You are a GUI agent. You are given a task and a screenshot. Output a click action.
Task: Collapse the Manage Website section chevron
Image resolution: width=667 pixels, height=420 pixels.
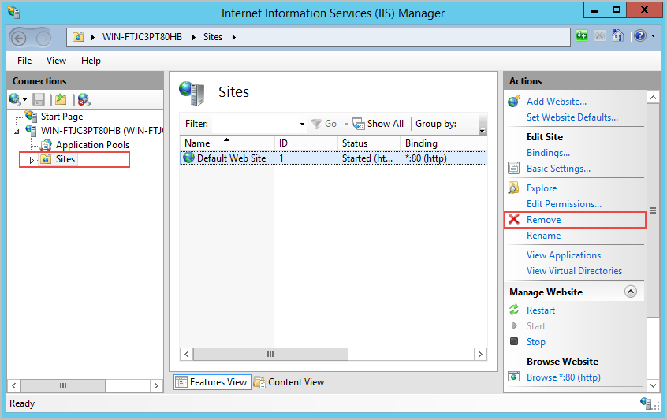[x=630, y=292]
